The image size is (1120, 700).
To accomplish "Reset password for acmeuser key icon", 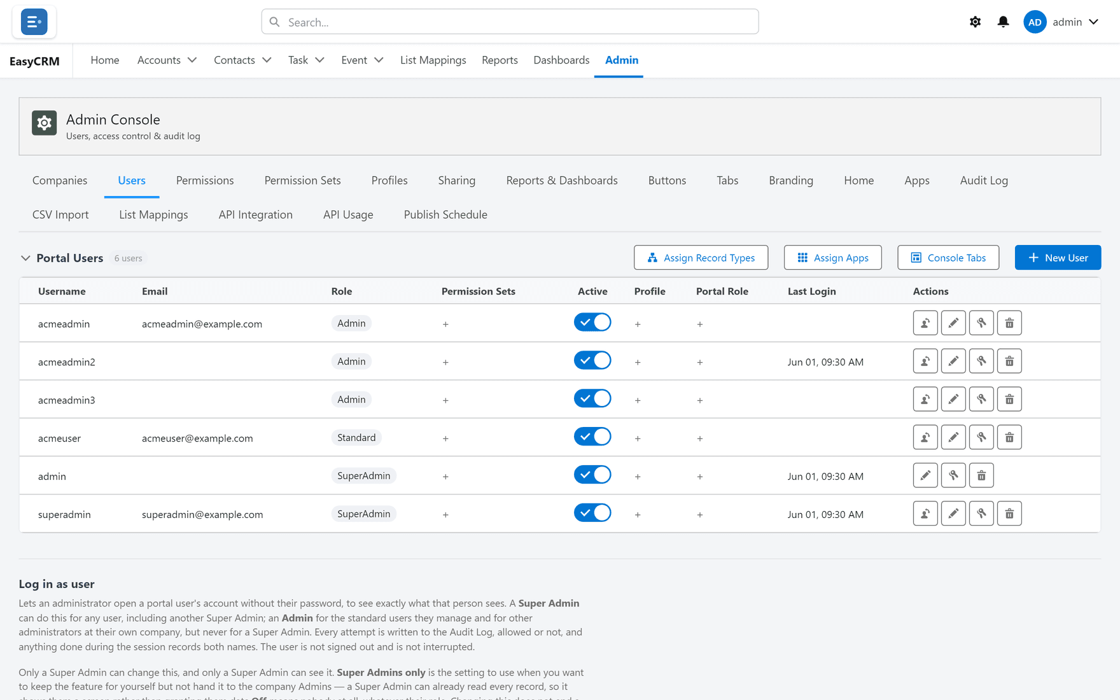I will pos(981,438).
